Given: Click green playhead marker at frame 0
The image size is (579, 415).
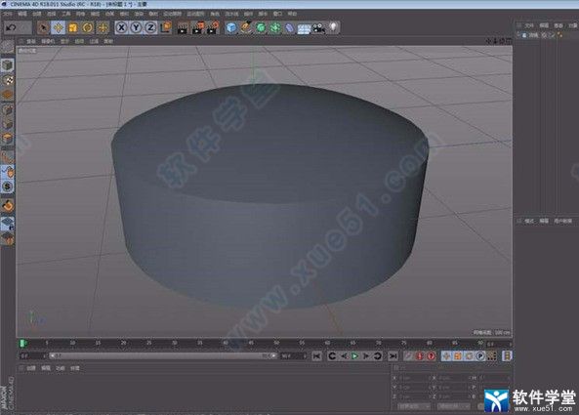Looking at the screenshot, I should pyautogui.click(x=22, y=343).
